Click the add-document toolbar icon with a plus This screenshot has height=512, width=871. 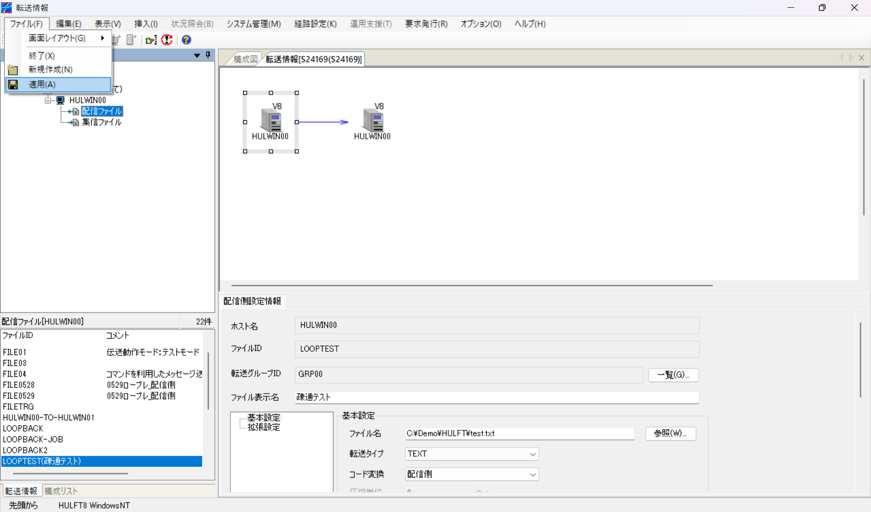(x=132, y=40)
